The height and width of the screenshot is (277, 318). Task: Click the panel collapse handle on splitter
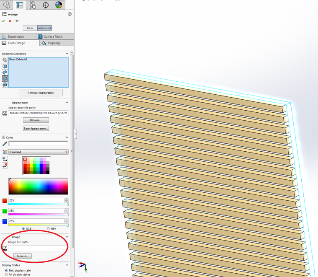click(75, 134)
